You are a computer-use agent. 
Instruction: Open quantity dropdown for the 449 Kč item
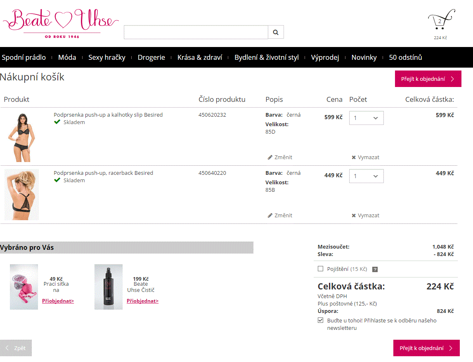coord(366,176)
